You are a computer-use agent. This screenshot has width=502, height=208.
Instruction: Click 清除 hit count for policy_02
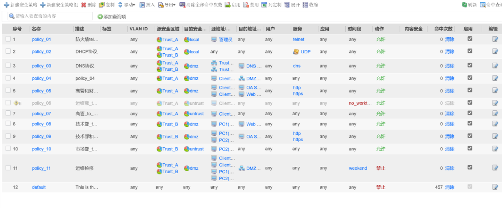[x=450, y=51]
